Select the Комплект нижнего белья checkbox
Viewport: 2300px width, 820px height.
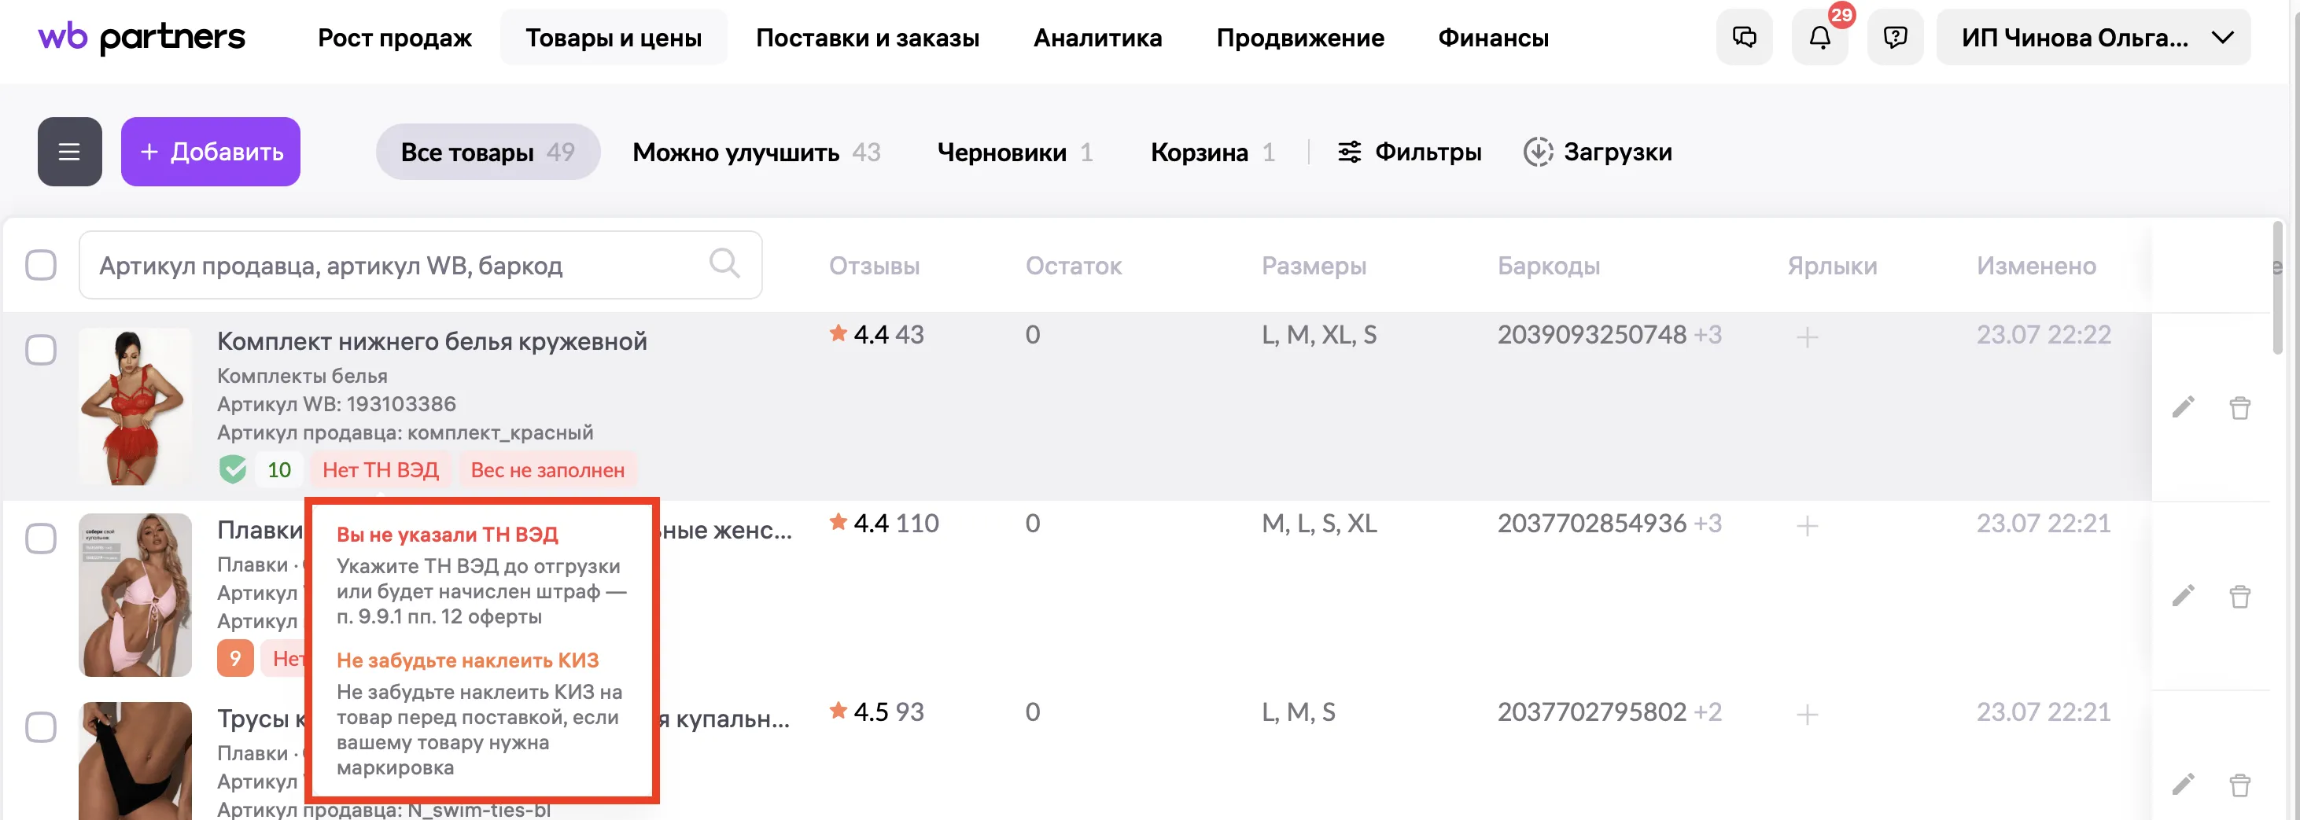pyautogui.click(x=41, y=350)
